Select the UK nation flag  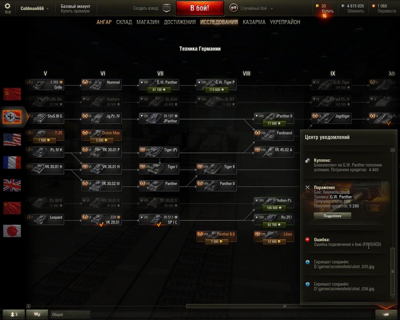(x=12, y=185)
